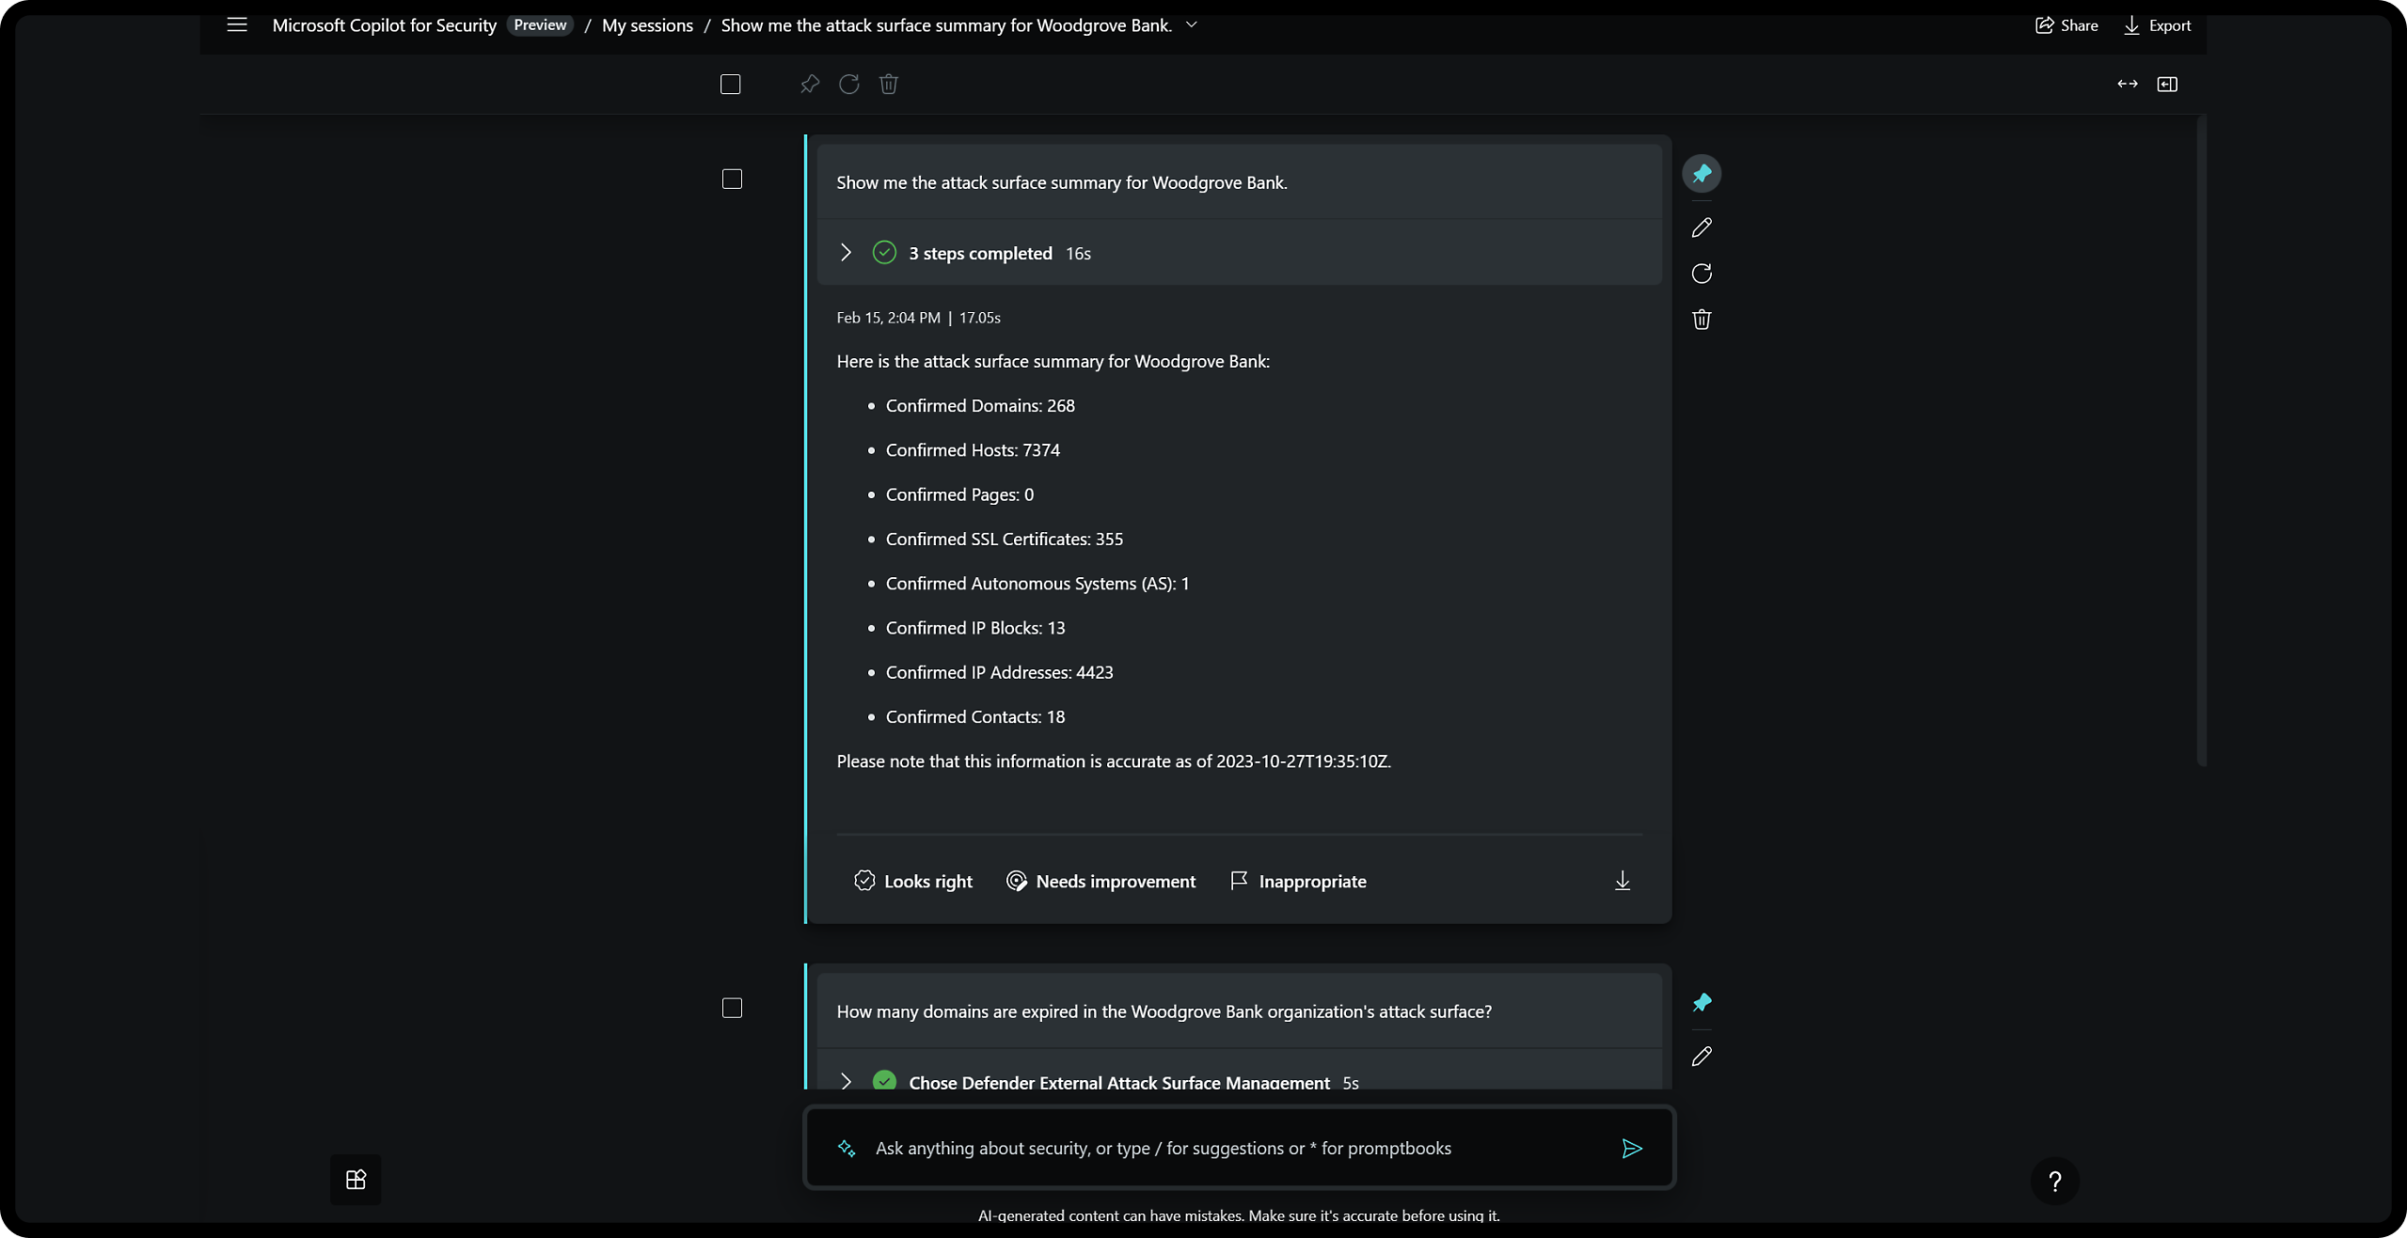2407x1238 pixels.
Task: Click Needs improvement feedback button
Action: coord(1101,880)
